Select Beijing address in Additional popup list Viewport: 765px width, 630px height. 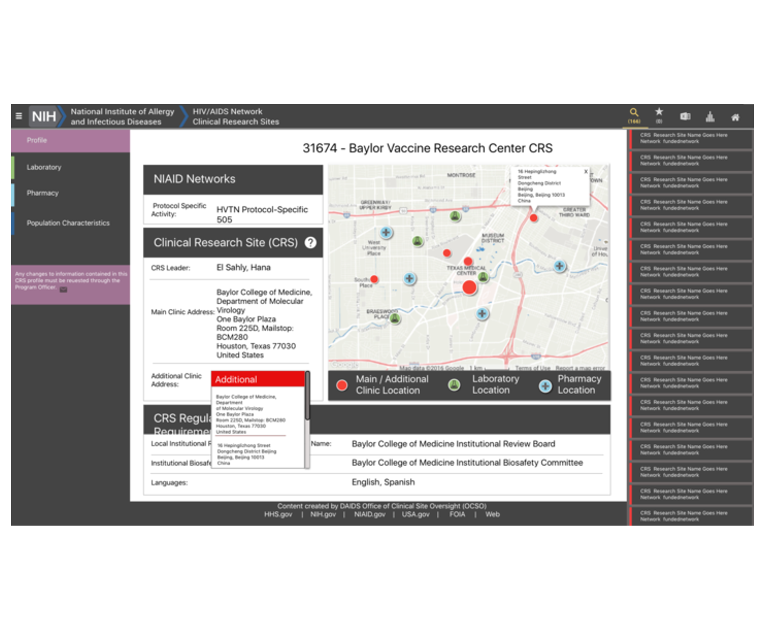[247, 454]
